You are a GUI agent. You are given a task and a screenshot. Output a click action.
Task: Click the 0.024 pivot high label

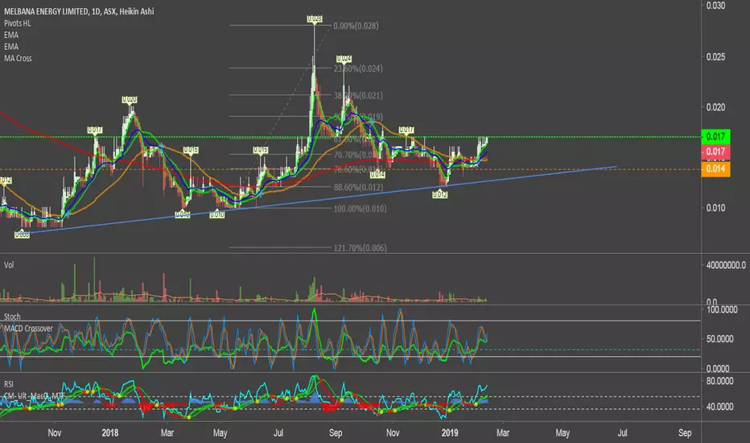344,59
